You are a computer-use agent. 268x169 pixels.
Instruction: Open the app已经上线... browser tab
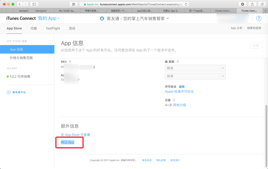point(145,11)
